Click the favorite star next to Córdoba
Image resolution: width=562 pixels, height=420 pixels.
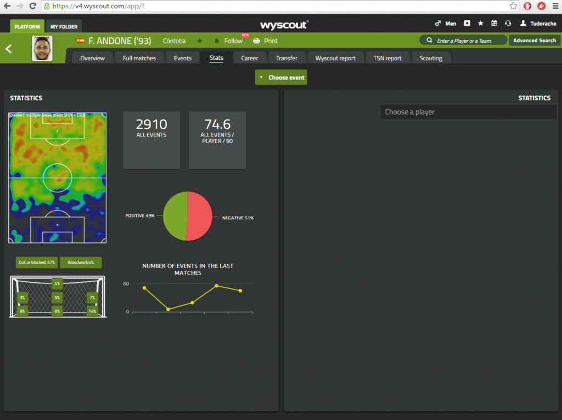200,41
